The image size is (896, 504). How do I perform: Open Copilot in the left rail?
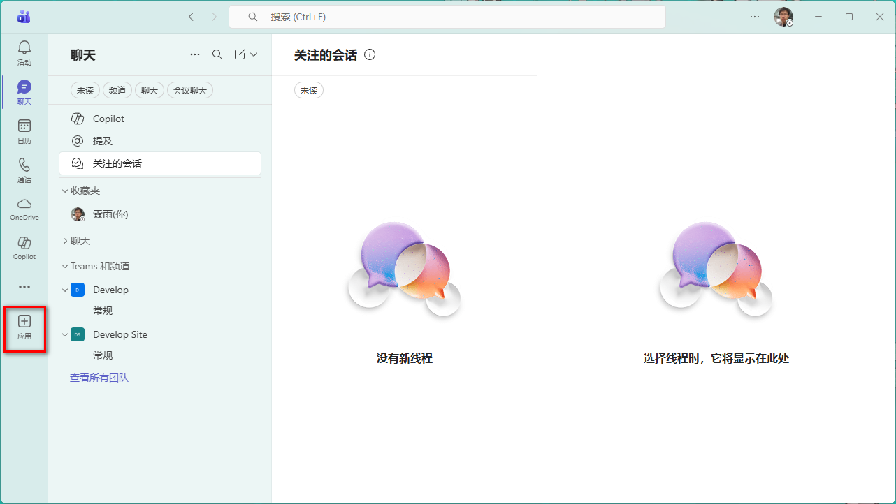[x=24, y=248]
